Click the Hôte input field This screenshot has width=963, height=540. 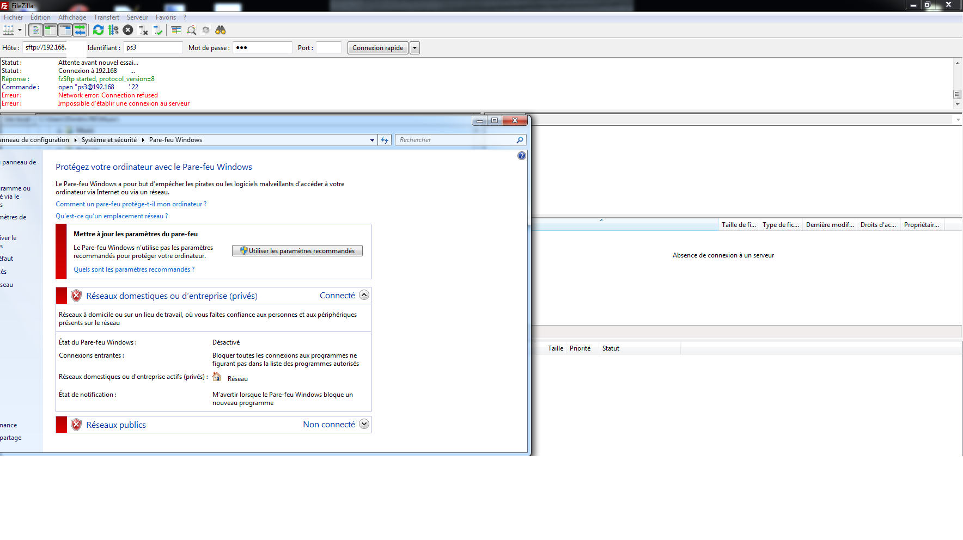pyautogui.click(x=54, y=48)
